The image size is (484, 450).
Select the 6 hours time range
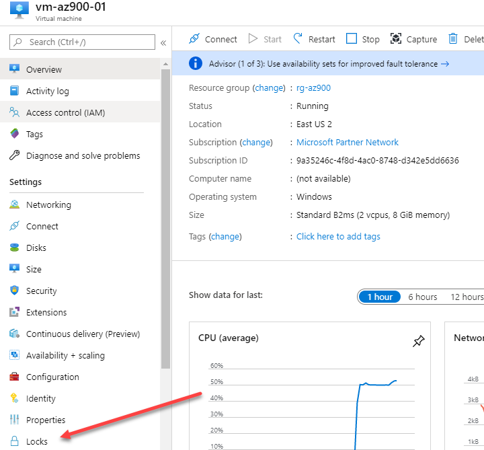(x=423, y=297)
